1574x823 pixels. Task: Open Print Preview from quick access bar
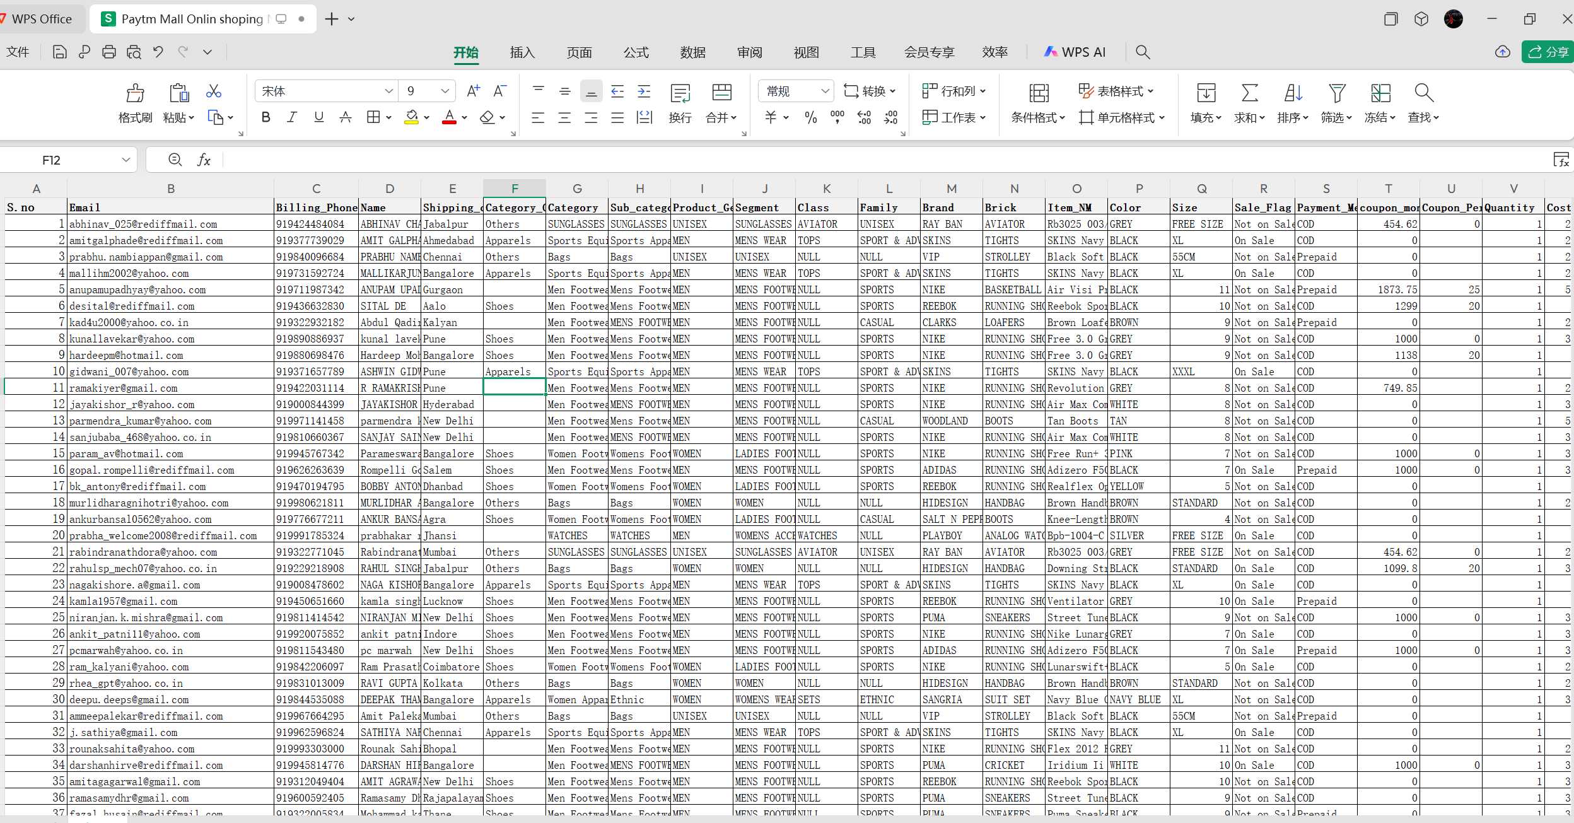pyautogui.click(x=134, y=52)
